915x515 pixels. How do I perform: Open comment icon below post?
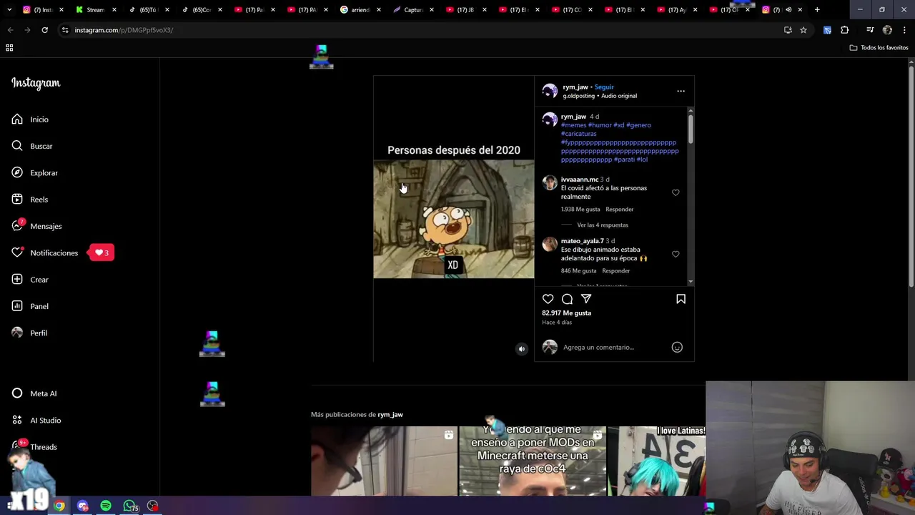tap(567, 299)
